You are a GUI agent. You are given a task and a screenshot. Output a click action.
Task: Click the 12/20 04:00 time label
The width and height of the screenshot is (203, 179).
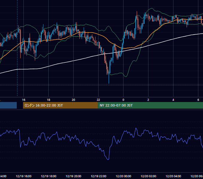click(173, 176)
